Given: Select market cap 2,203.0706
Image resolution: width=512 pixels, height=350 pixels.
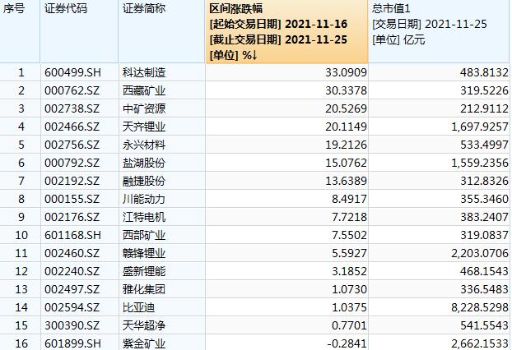Looking at the screenshot, I should pos(480,253).
